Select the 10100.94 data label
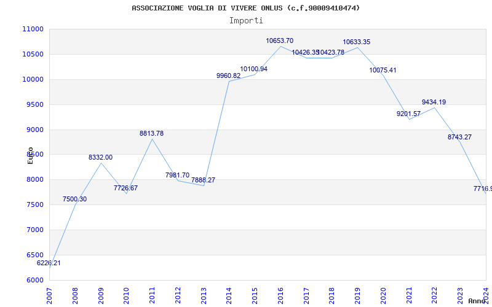492x307 pixels. (253, 69)
